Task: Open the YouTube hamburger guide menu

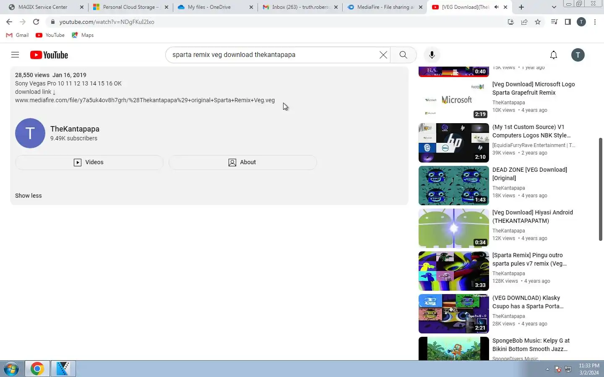Action: pos(15,55)
